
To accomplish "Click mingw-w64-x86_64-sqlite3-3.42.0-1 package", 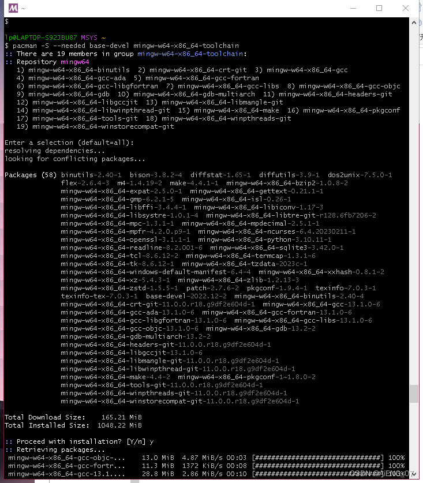I will (276, 248).
